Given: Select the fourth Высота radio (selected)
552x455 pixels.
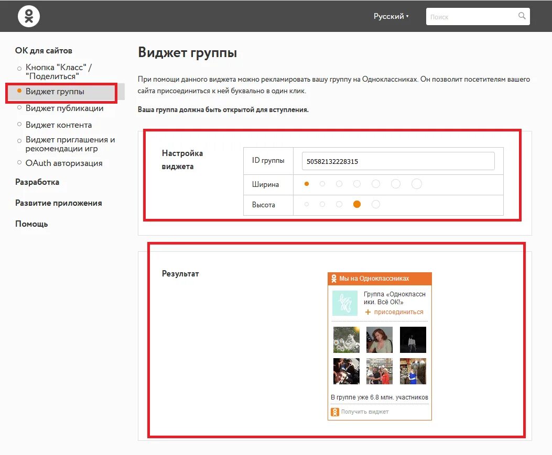Looking at the screenshot, I should [357, 204].
